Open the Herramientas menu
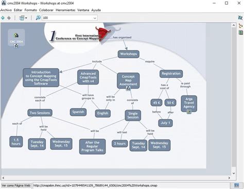 tap(65, 10)
